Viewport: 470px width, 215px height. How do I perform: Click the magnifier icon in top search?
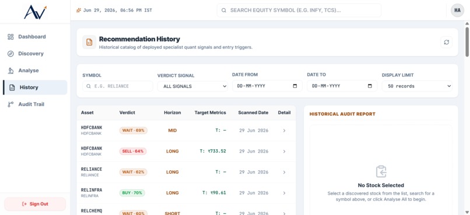223,10
